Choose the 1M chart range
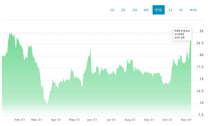Viewport: 208px width, 126px height. tap(134, 10)
